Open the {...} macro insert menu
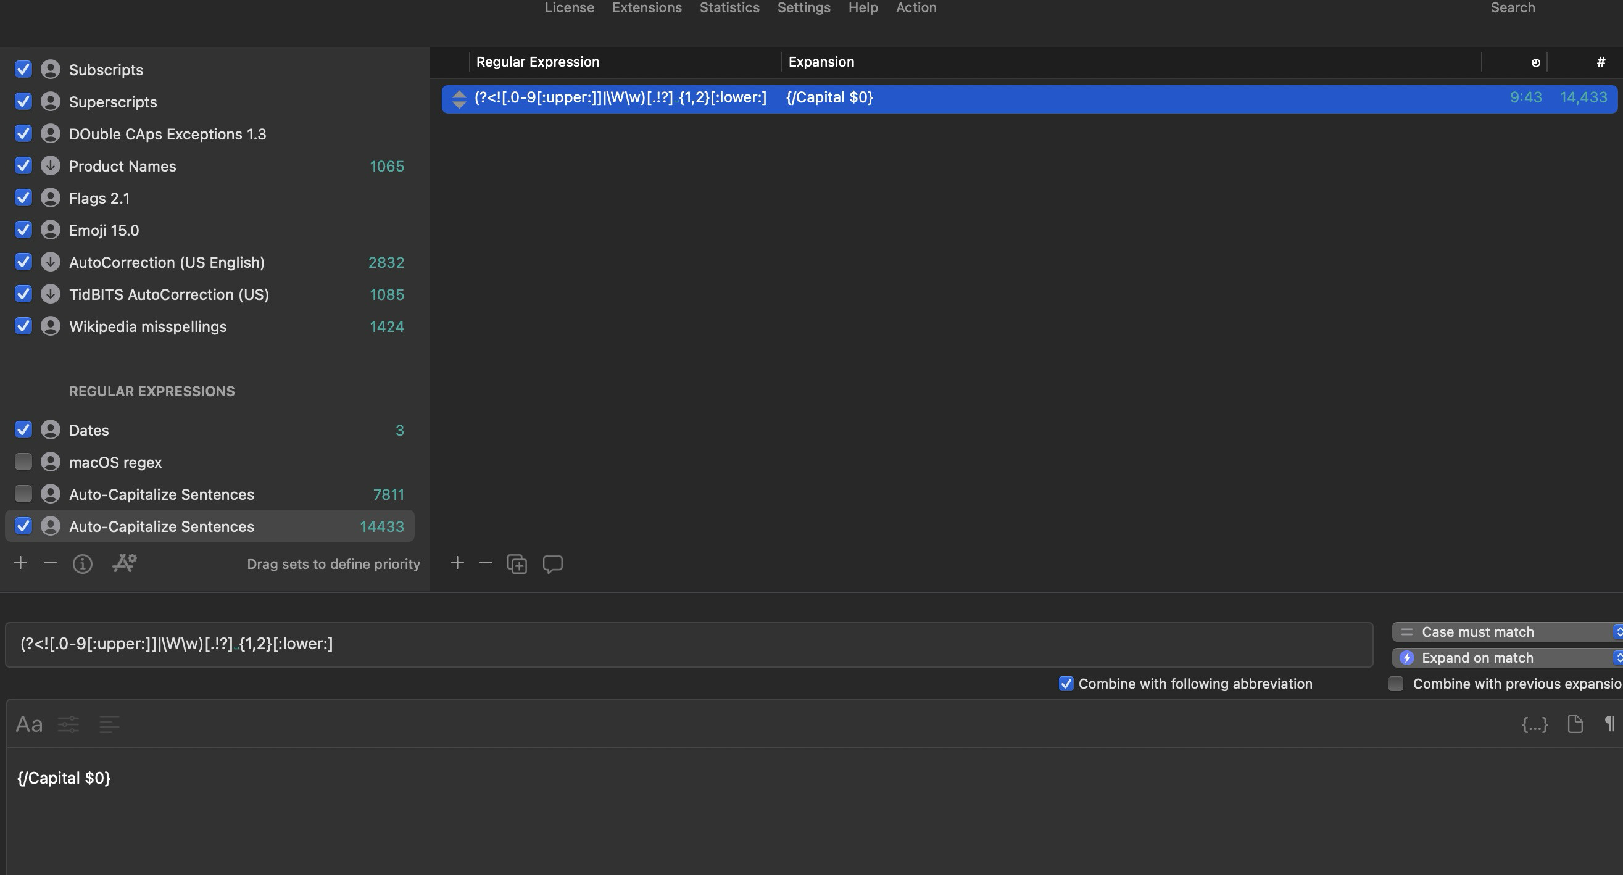This screenshot has height=875, width=1623. click(1534, 724)
